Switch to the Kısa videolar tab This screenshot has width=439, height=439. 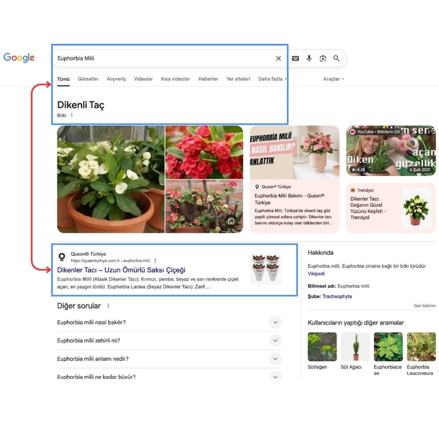pos(175,79)
